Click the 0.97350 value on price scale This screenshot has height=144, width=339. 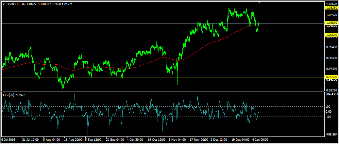tap(331, 69)
